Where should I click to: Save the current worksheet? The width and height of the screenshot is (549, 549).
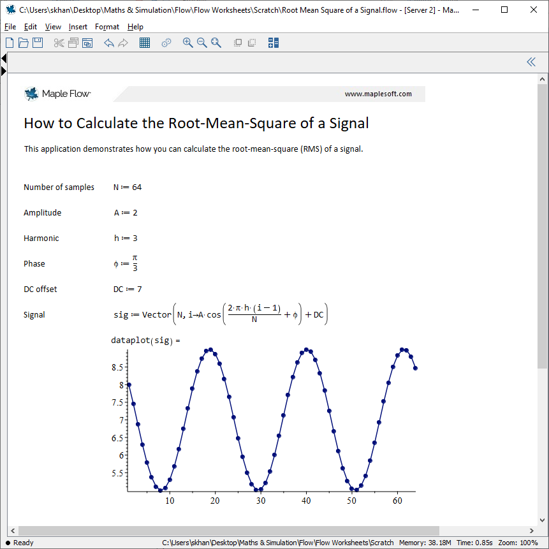point(38,43)
